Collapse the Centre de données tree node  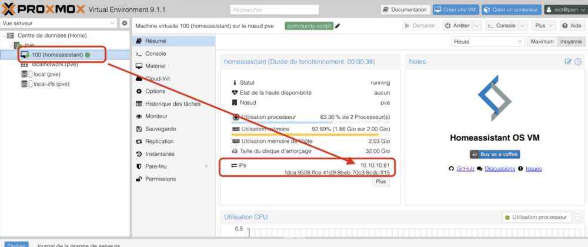tap(4, 36)
